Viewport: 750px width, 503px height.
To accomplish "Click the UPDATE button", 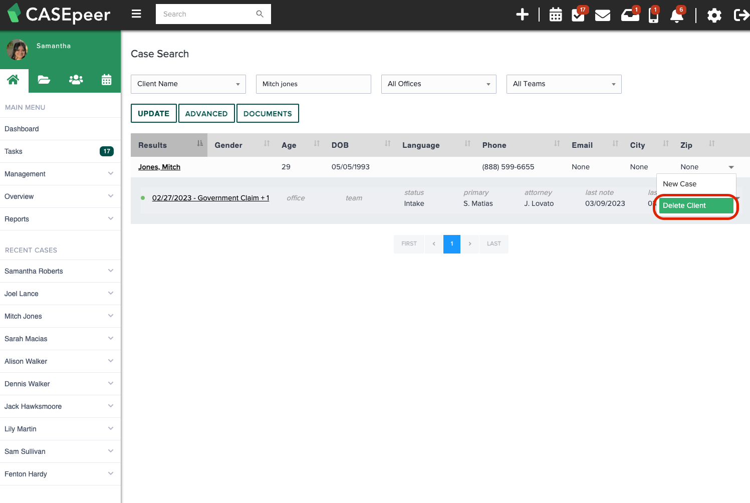I will (154, 113).
